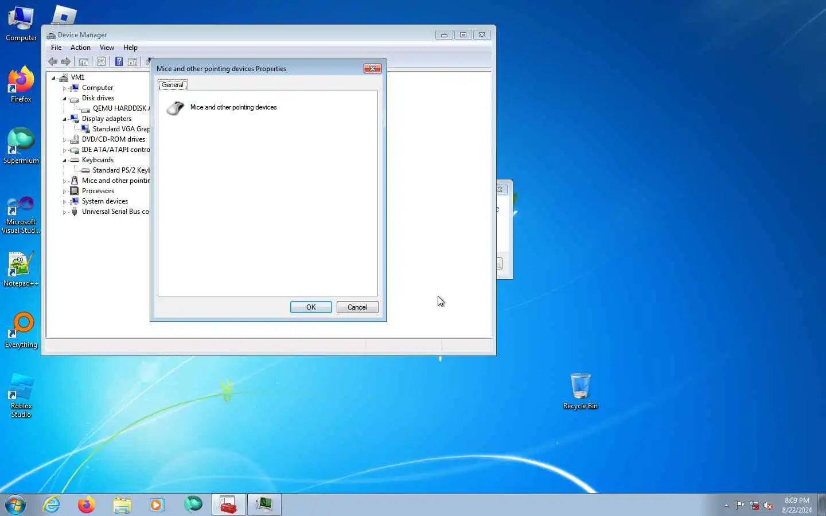Select the Mice and other pointing devices tree icon
Image resolution: width=826 pixels, height=516 pixels.
74,181
